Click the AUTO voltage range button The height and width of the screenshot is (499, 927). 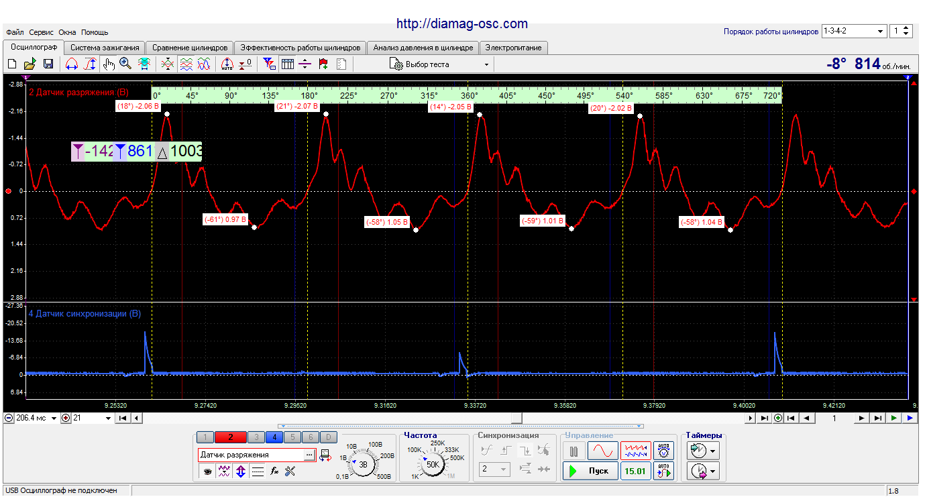pyautogui.click(x=664, y=450)
